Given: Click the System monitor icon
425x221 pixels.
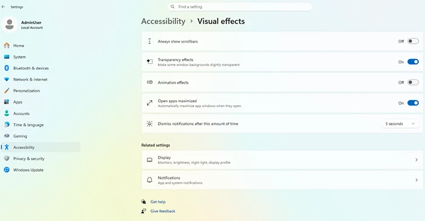Looking at the screenshot, I should tap(7, 56).
